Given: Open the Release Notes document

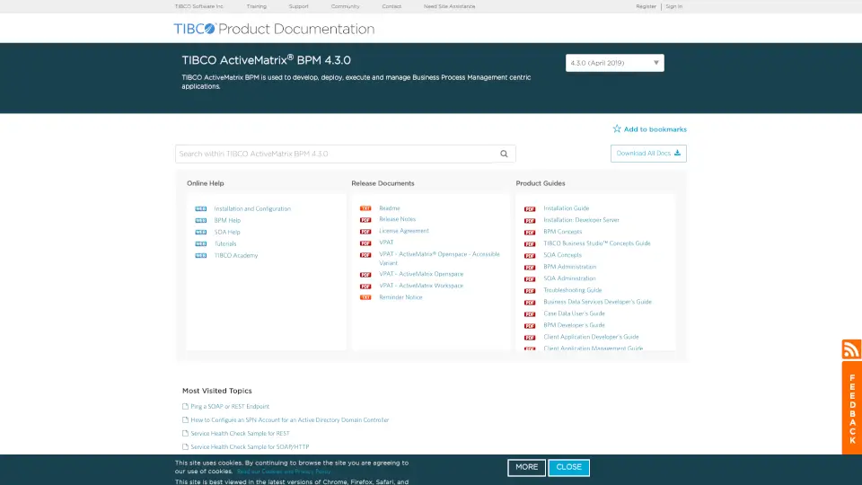Looking at the screenshot, I should pyautogui.click(x=397, y=219).
